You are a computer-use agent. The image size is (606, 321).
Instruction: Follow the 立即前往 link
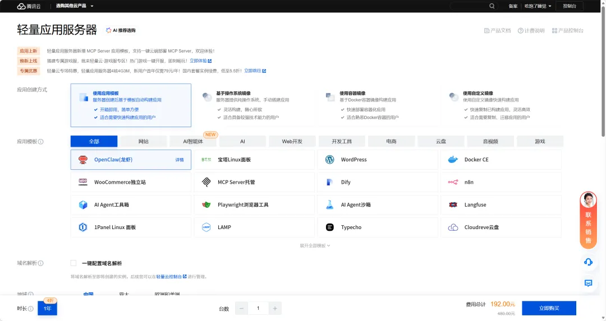pyautogui.click(x=255, y=71)
